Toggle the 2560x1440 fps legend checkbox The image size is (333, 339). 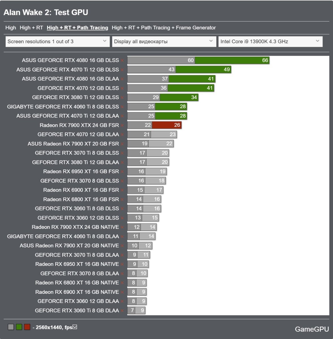75,327
